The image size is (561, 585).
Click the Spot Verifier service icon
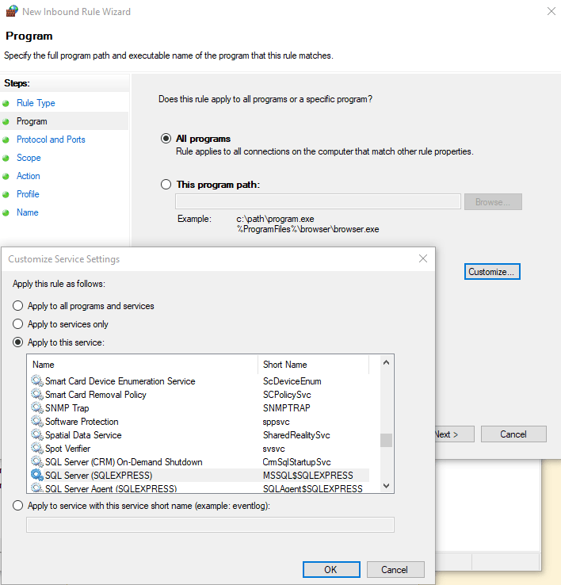click(37, 448)
